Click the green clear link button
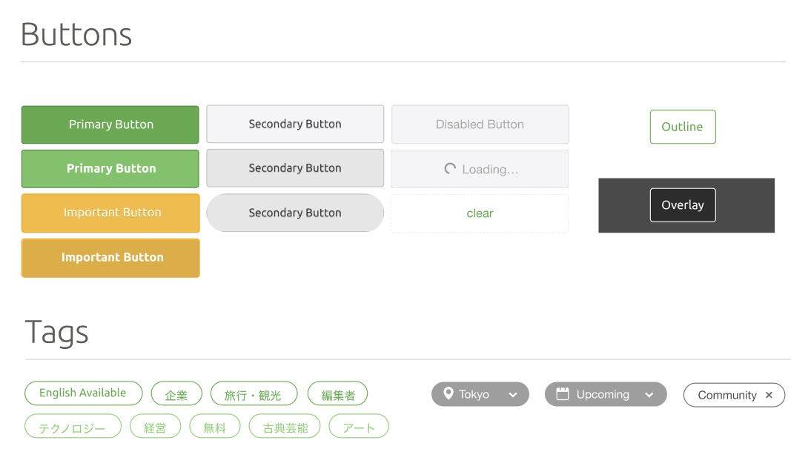 click(x=480, y=213)
